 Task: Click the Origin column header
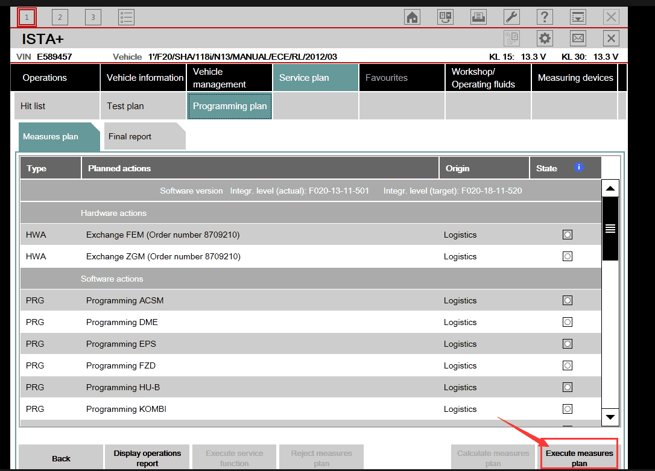point(484,168)
